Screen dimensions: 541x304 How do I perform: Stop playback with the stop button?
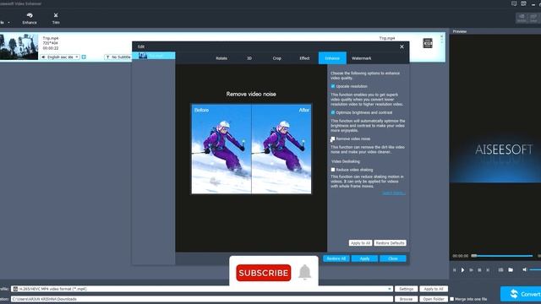point(479,270)
